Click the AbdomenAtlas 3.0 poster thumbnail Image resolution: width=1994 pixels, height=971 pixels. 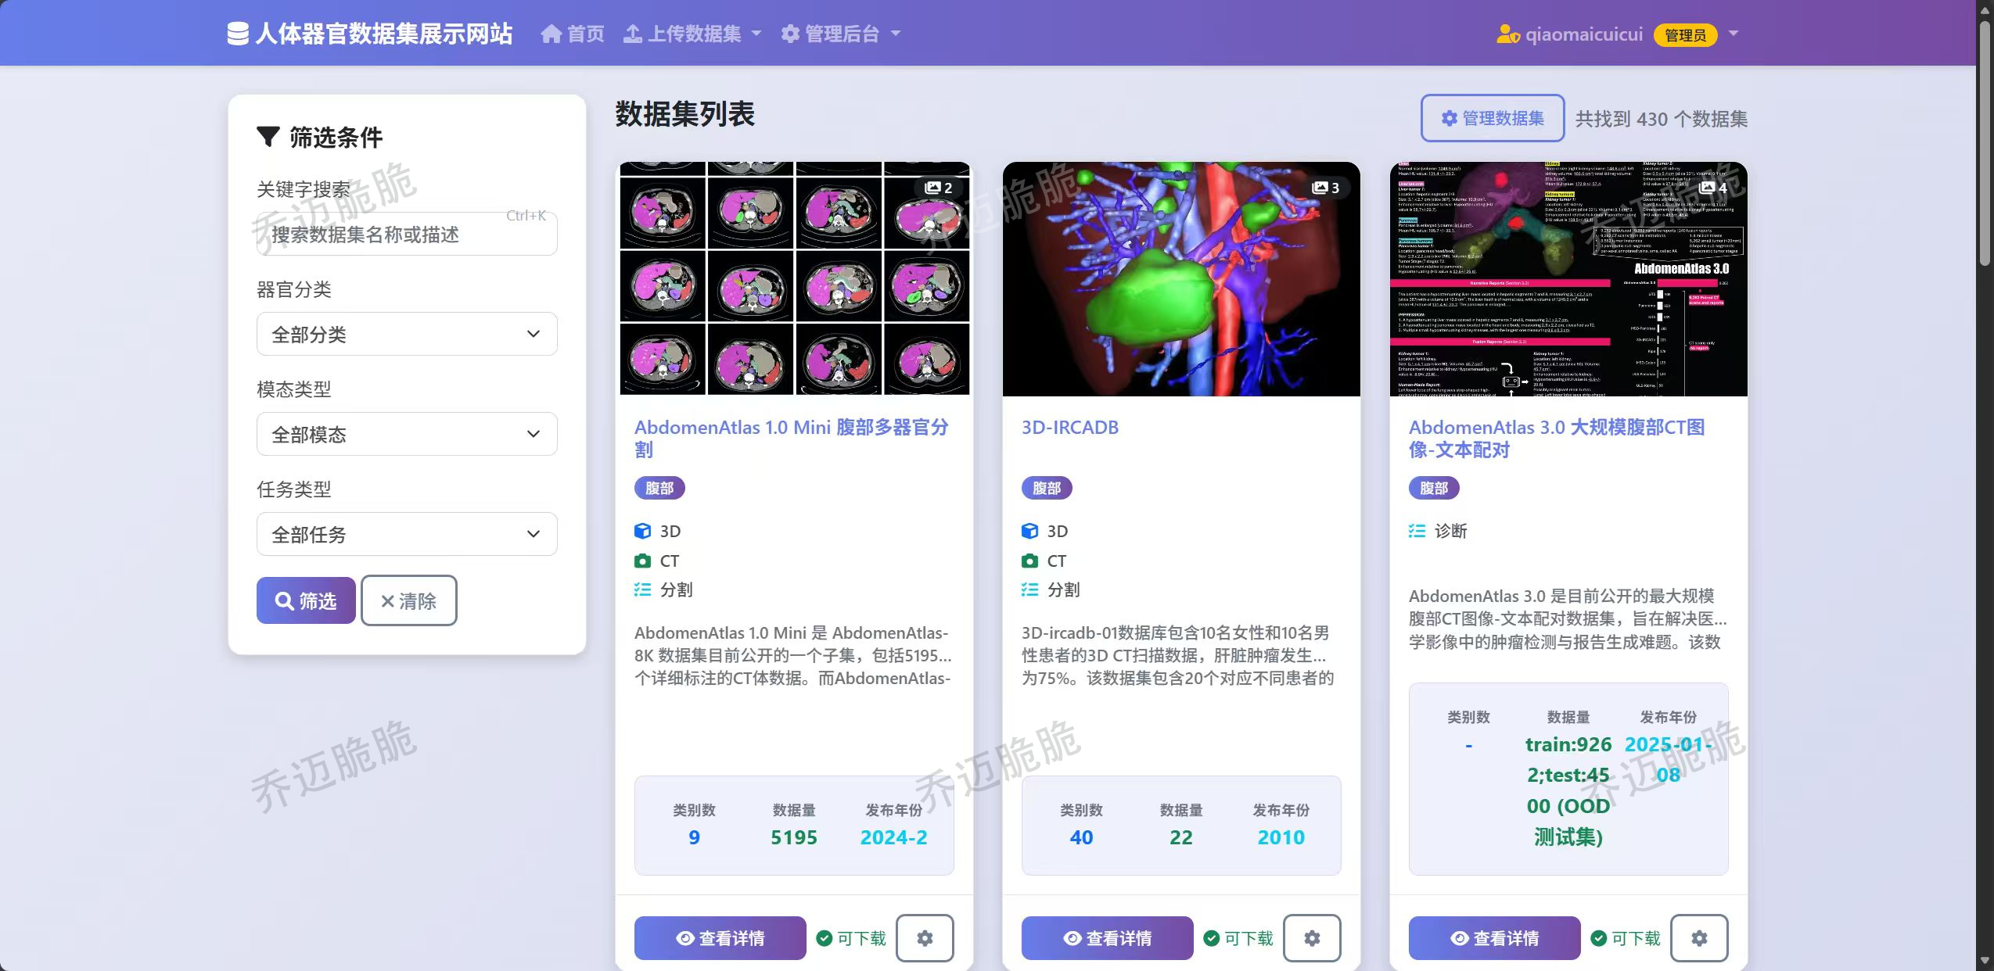(1568, 278)
